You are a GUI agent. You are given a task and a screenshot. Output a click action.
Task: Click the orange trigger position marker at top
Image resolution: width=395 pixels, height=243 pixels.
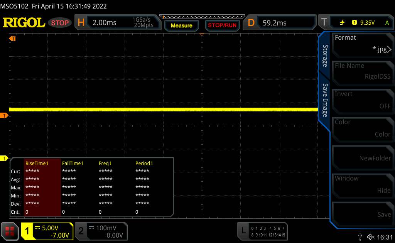[201, 35]
